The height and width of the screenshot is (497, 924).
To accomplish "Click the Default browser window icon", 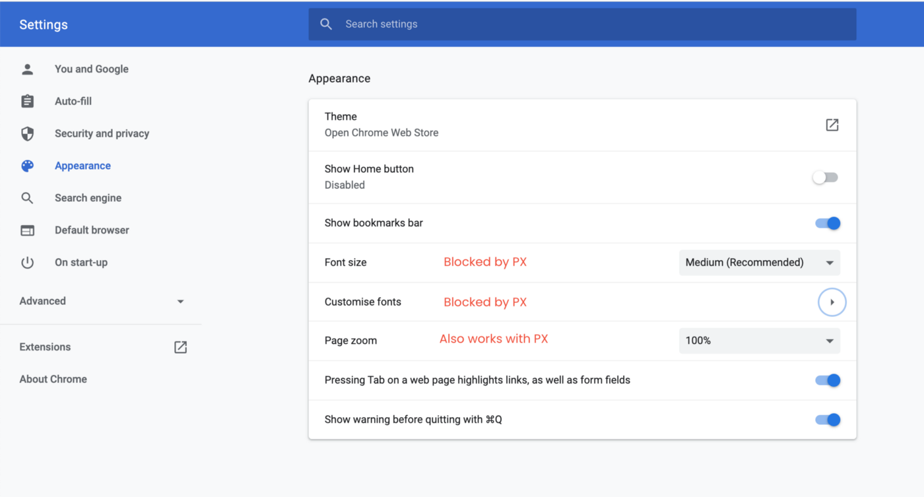I will point(27,230).
